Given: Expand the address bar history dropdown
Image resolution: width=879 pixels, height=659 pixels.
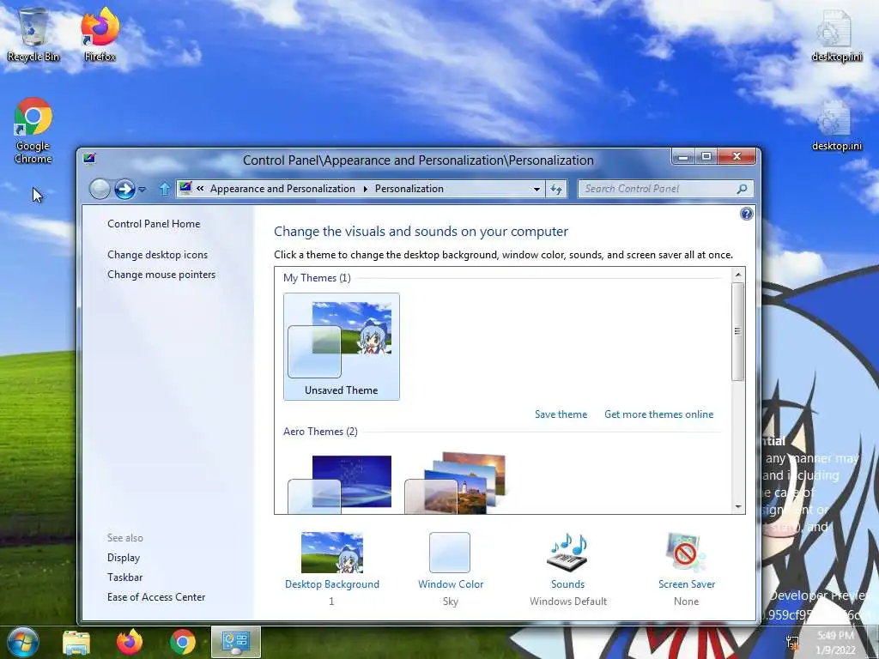Looking at the screenshot, I should (x=536, y=189).
